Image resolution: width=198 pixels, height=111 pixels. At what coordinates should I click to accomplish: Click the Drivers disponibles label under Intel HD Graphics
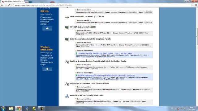pos(85,51)
